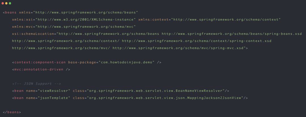The width and height of the screenshot is (306, 117).
Task: Click the com.howtodoinjava.demo package value
Action: tap(126, 62)
